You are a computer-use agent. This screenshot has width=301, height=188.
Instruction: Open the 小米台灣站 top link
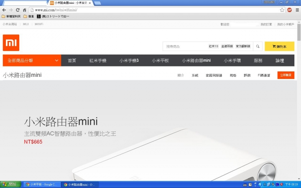click(10, 24)
